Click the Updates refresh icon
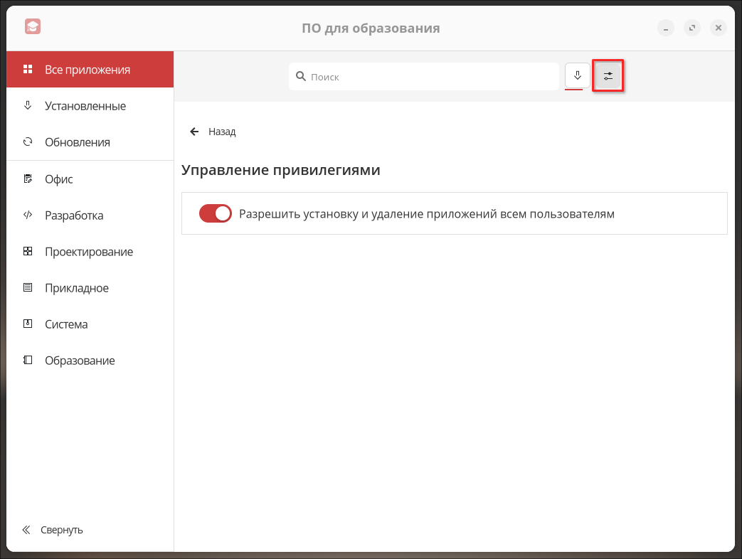The image size is (742, 559). click(28, 142)
